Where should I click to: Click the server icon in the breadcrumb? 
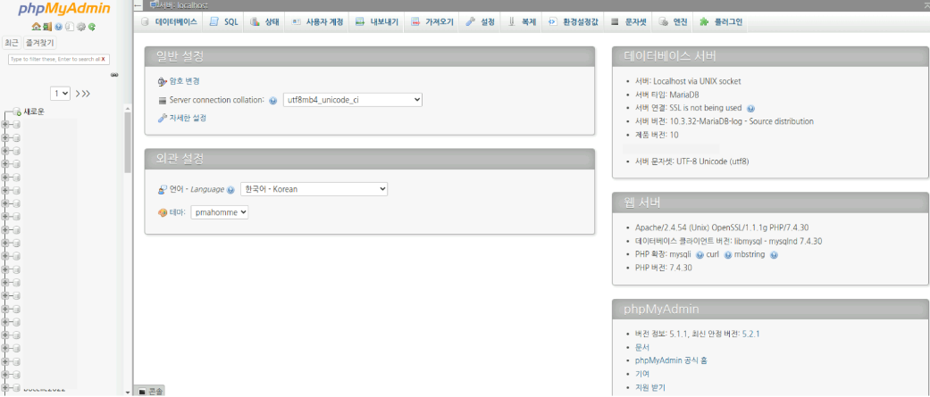[155, 4]
